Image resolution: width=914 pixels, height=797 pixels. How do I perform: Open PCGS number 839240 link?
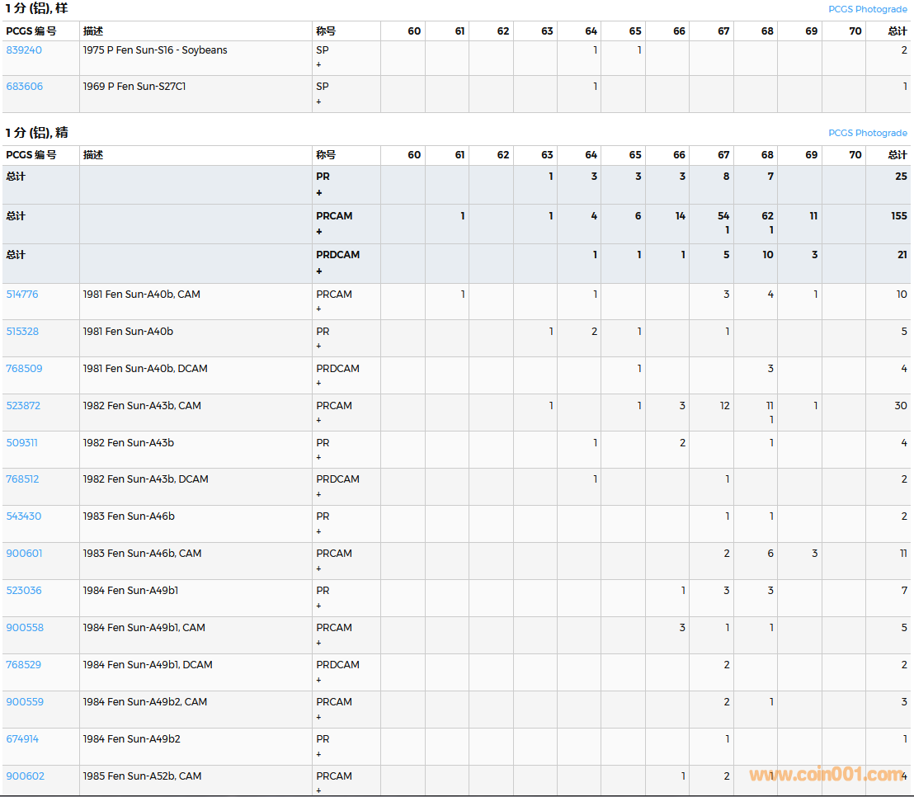click(24, 50)
